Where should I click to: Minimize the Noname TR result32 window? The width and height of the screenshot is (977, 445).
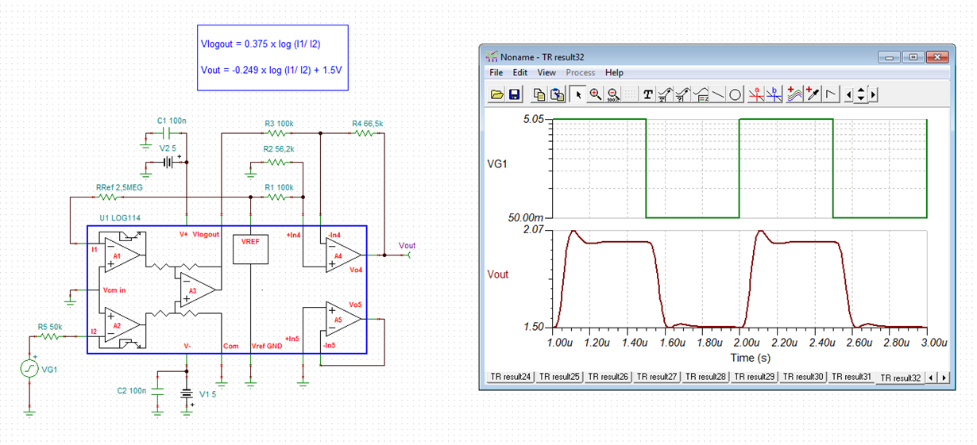click(890, 57)
